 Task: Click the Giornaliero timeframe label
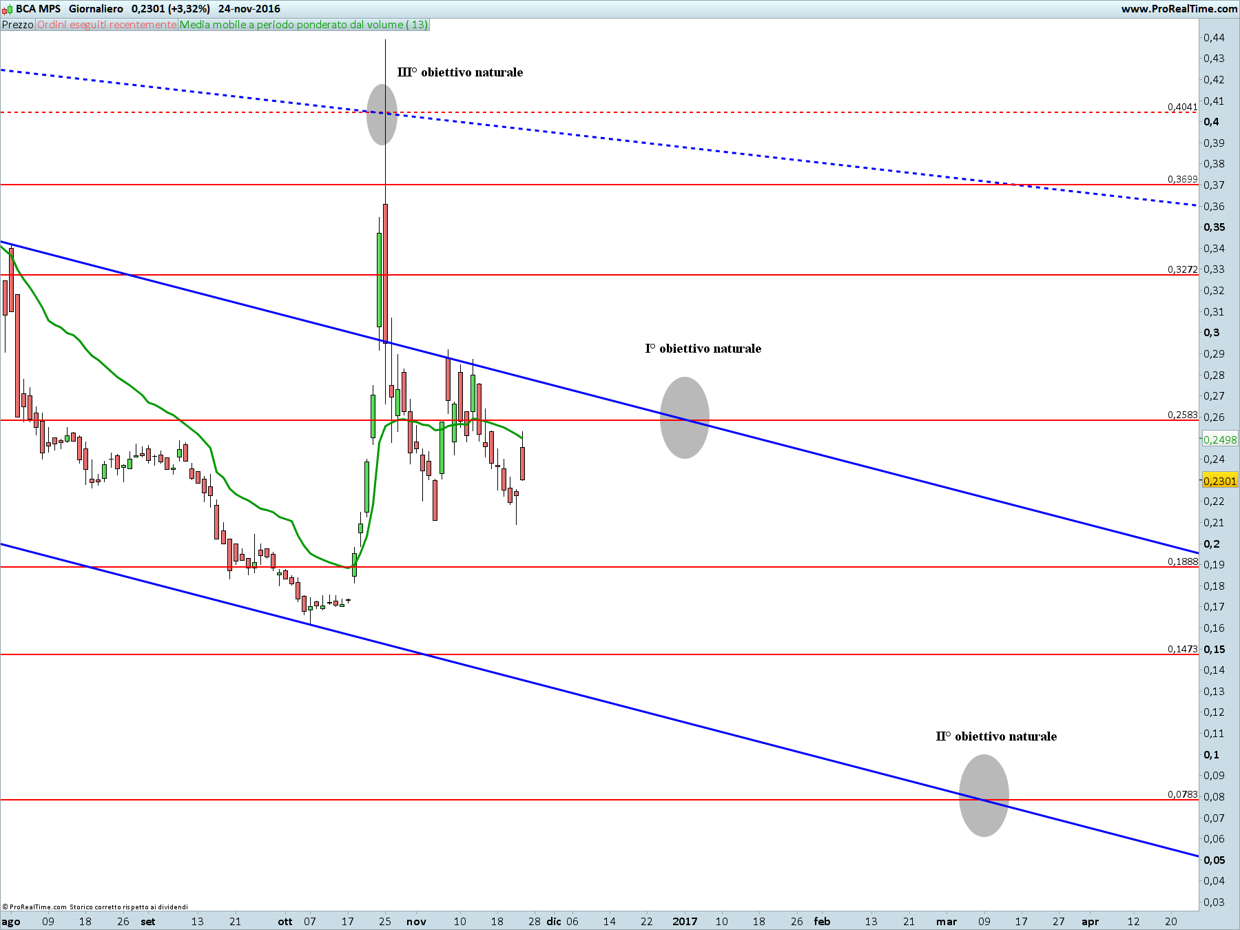96,9
